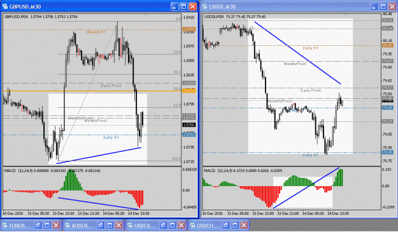Click the Daily S1 label in GBPUSD chart
This screenshot has height=232, width=398.
[x=111, y=138]
